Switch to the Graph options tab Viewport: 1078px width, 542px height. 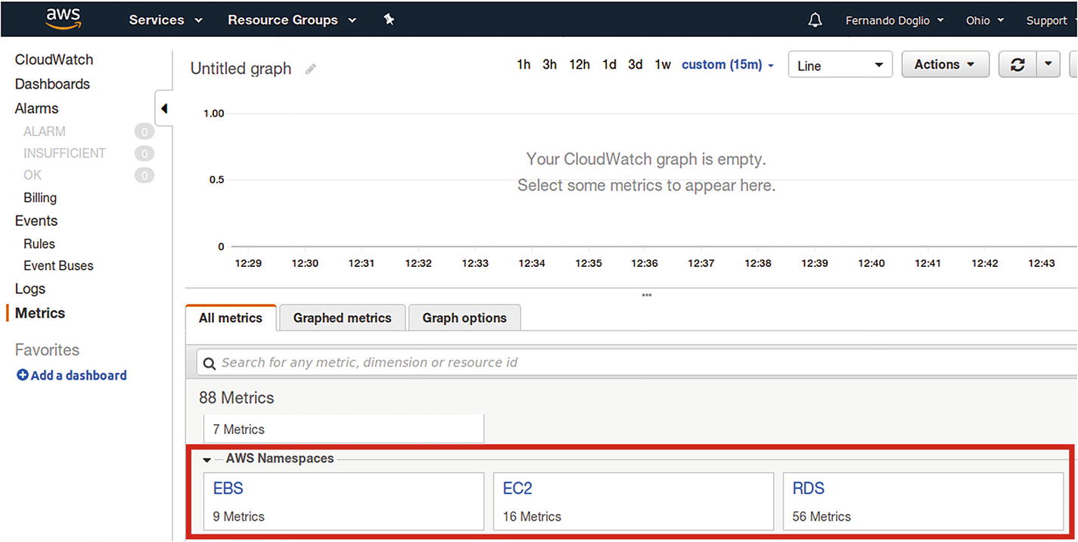coord(464,318)
